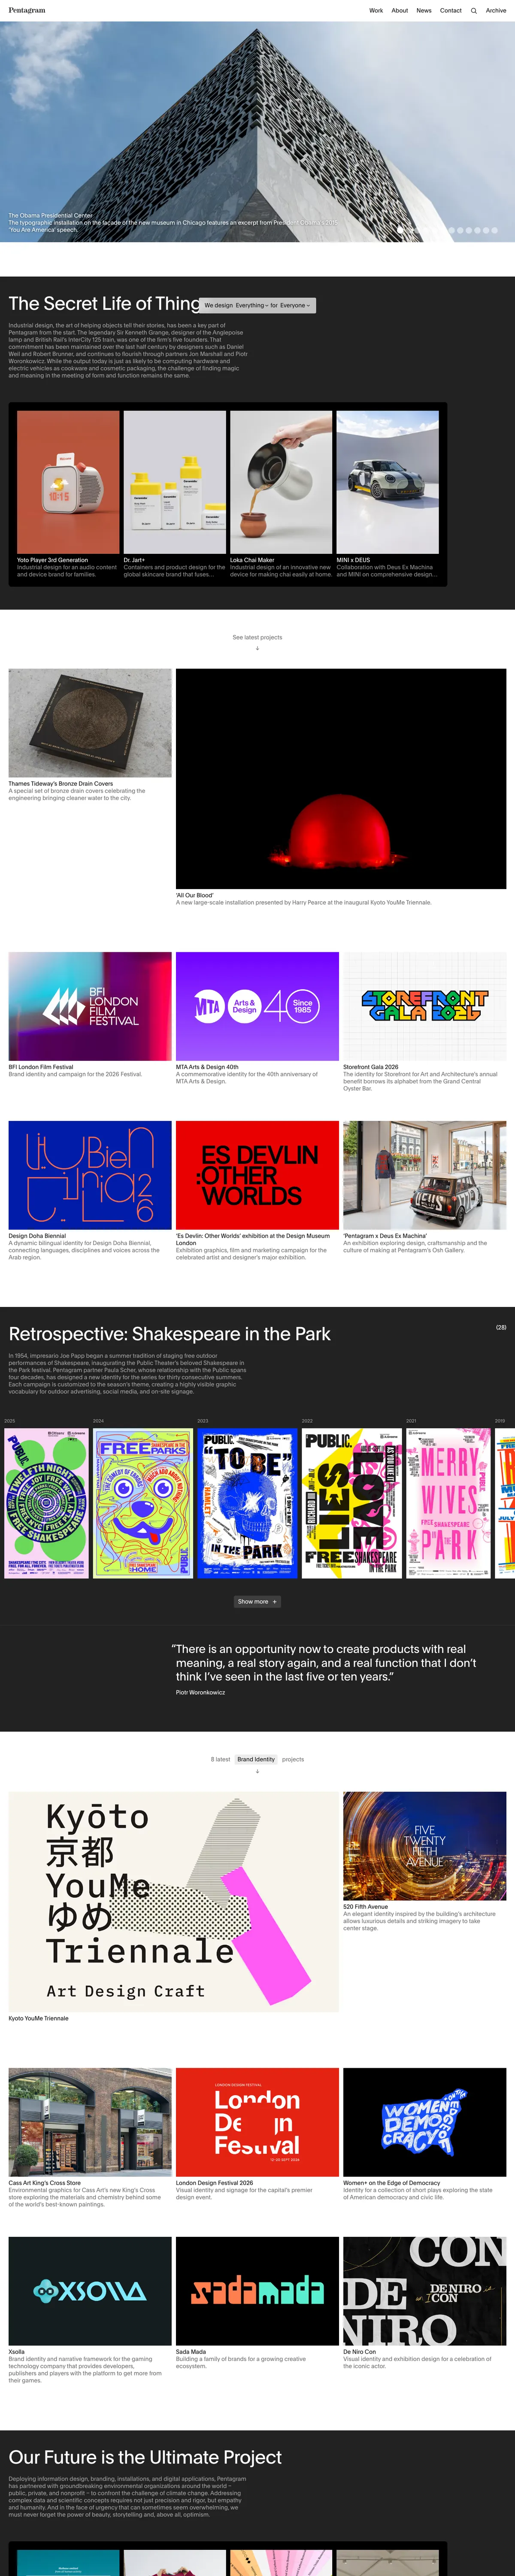Open the MINI x DEUS car image
Screen dimensions: 515x2576
click(388, 482)
